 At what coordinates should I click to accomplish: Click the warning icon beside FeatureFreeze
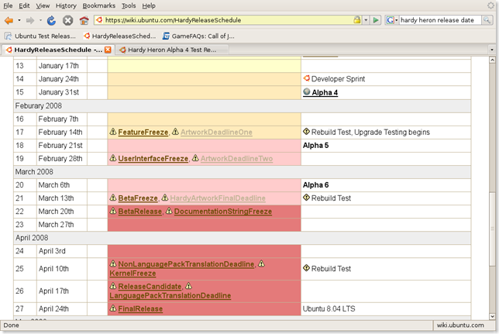[113, 132]
